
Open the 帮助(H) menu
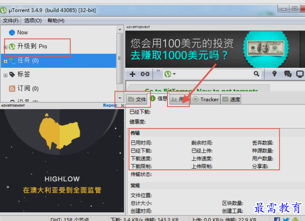[56, 21]
